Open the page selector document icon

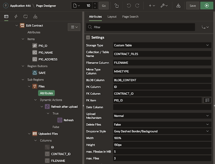[x=77, y=6]
